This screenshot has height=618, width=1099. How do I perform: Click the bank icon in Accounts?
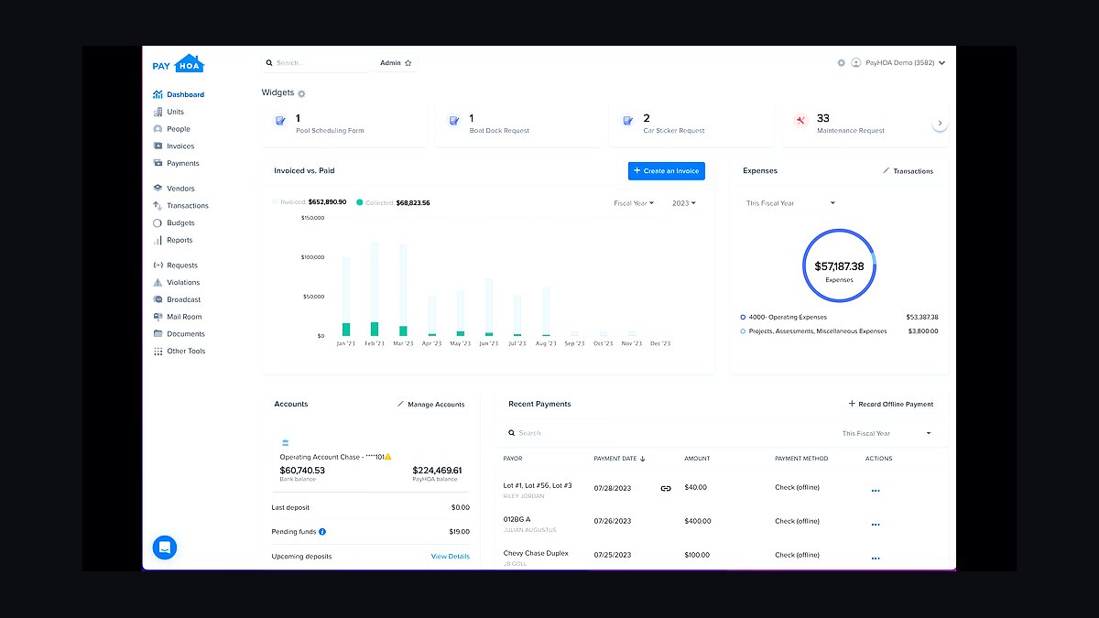[x=285, y=442]
